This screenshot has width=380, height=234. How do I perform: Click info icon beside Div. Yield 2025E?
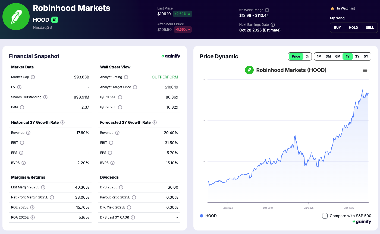click(129, 207)
